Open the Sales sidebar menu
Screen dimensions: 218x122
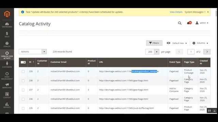pyautogui.click(x=7, y=35)
